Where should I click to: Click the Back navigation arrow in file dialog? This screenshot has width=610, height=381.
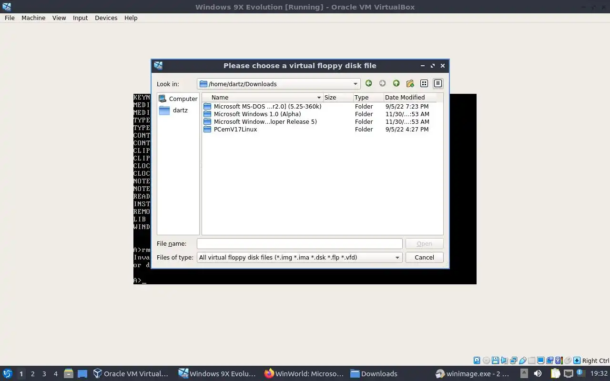point(368,83)
